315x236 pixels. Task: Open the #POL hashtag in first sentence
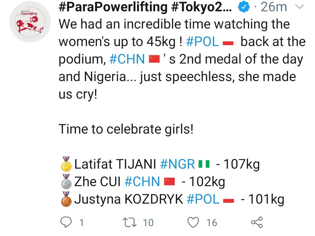click(202, 42)
